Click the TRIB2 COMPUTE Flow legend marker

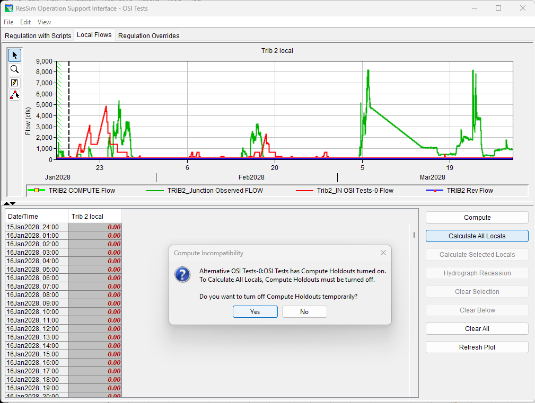click(36, 191)
